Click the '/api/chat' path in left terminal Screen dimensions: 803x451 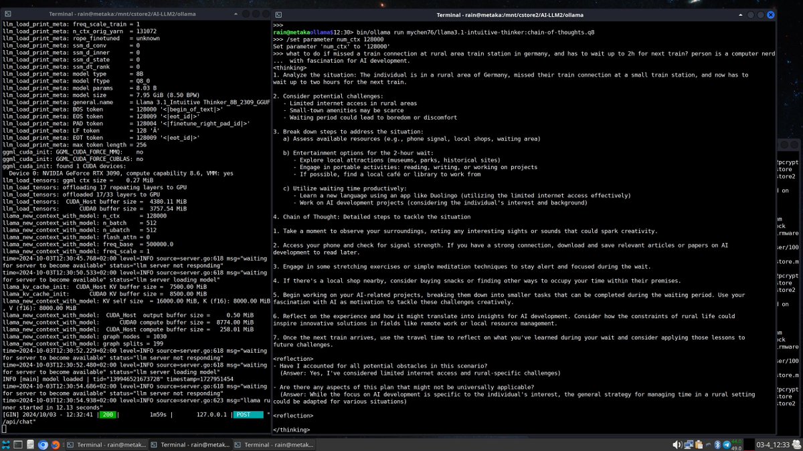pyautogui.click(x=18, y=422)
